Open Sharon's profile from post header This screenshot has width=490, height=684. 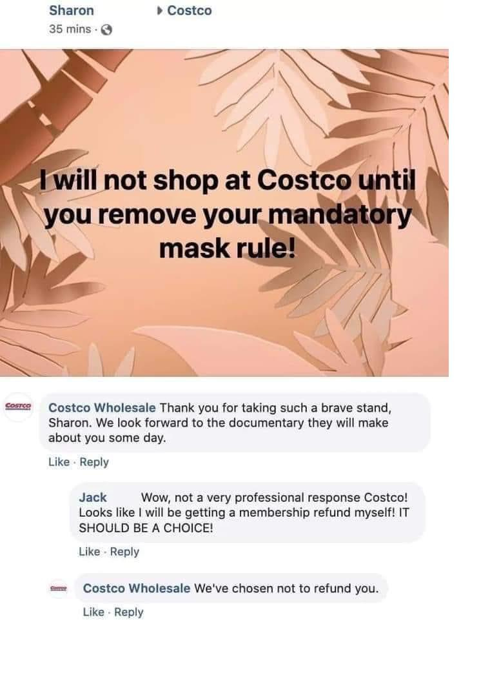tap(72, 10)
